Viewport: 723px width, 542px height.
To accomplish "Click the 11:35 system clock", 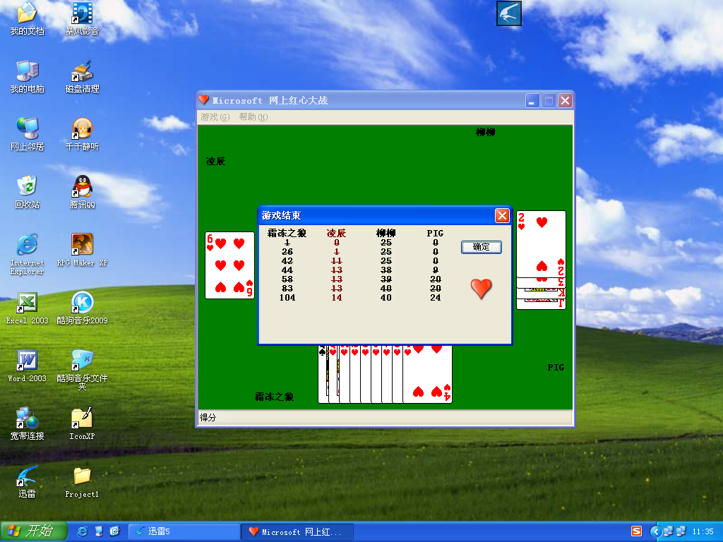I will (703, 531).
